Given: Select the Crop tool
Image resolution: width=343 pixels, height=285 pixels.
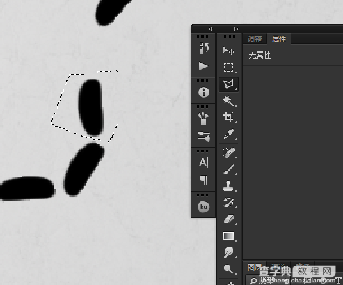Looking at the screenshot, I should coord(228,118).
